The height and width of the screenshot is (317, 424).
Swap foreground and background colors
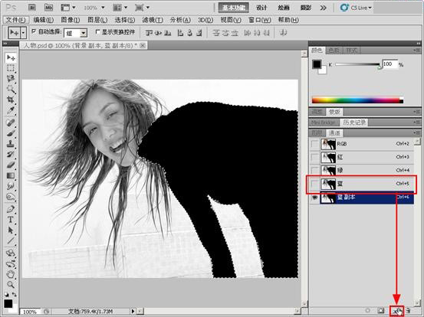(x=14, y=294)
